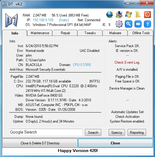Click the blue magnifier search icon
The image size is (155, 157).
click(x=128, y=24)
